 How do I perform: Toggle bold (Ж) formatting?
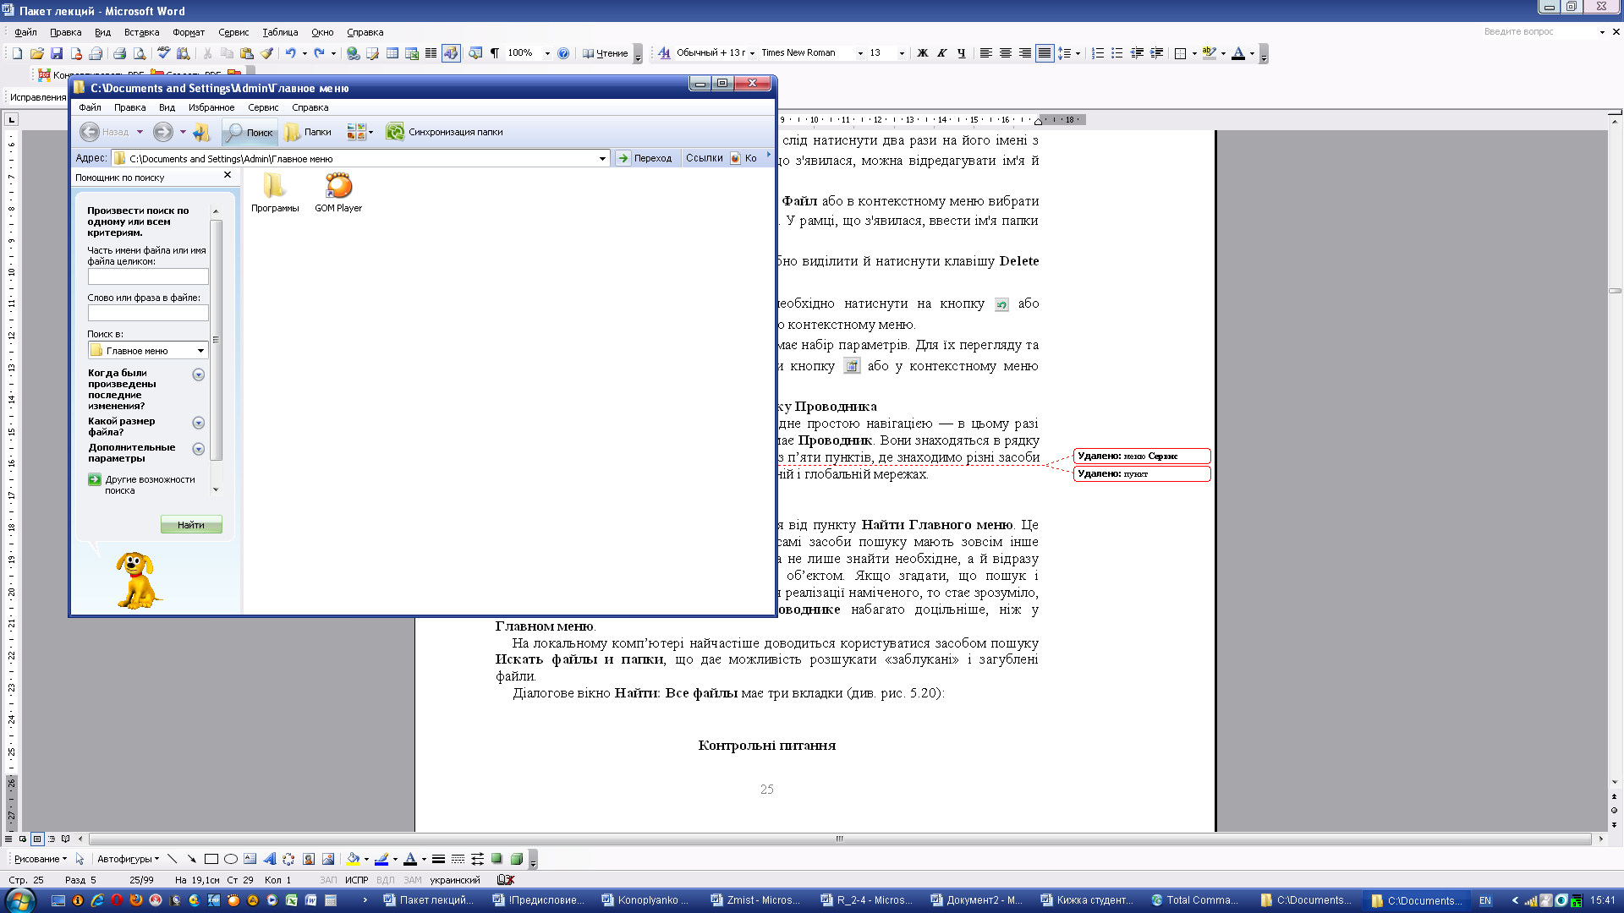(923, 53)
